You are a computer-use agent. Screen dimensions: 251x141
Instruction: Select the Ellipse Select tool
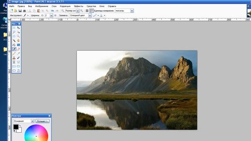(14, 36)
